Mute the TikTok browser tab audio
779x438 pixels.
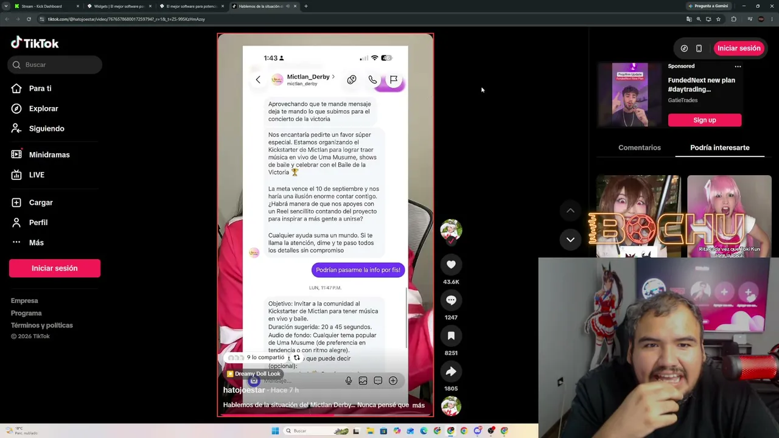[x=287, y=6]
